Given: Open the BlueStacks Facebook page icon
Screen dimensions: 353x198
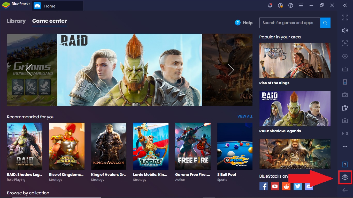Looking at the screenshot, I should [264, 186].
